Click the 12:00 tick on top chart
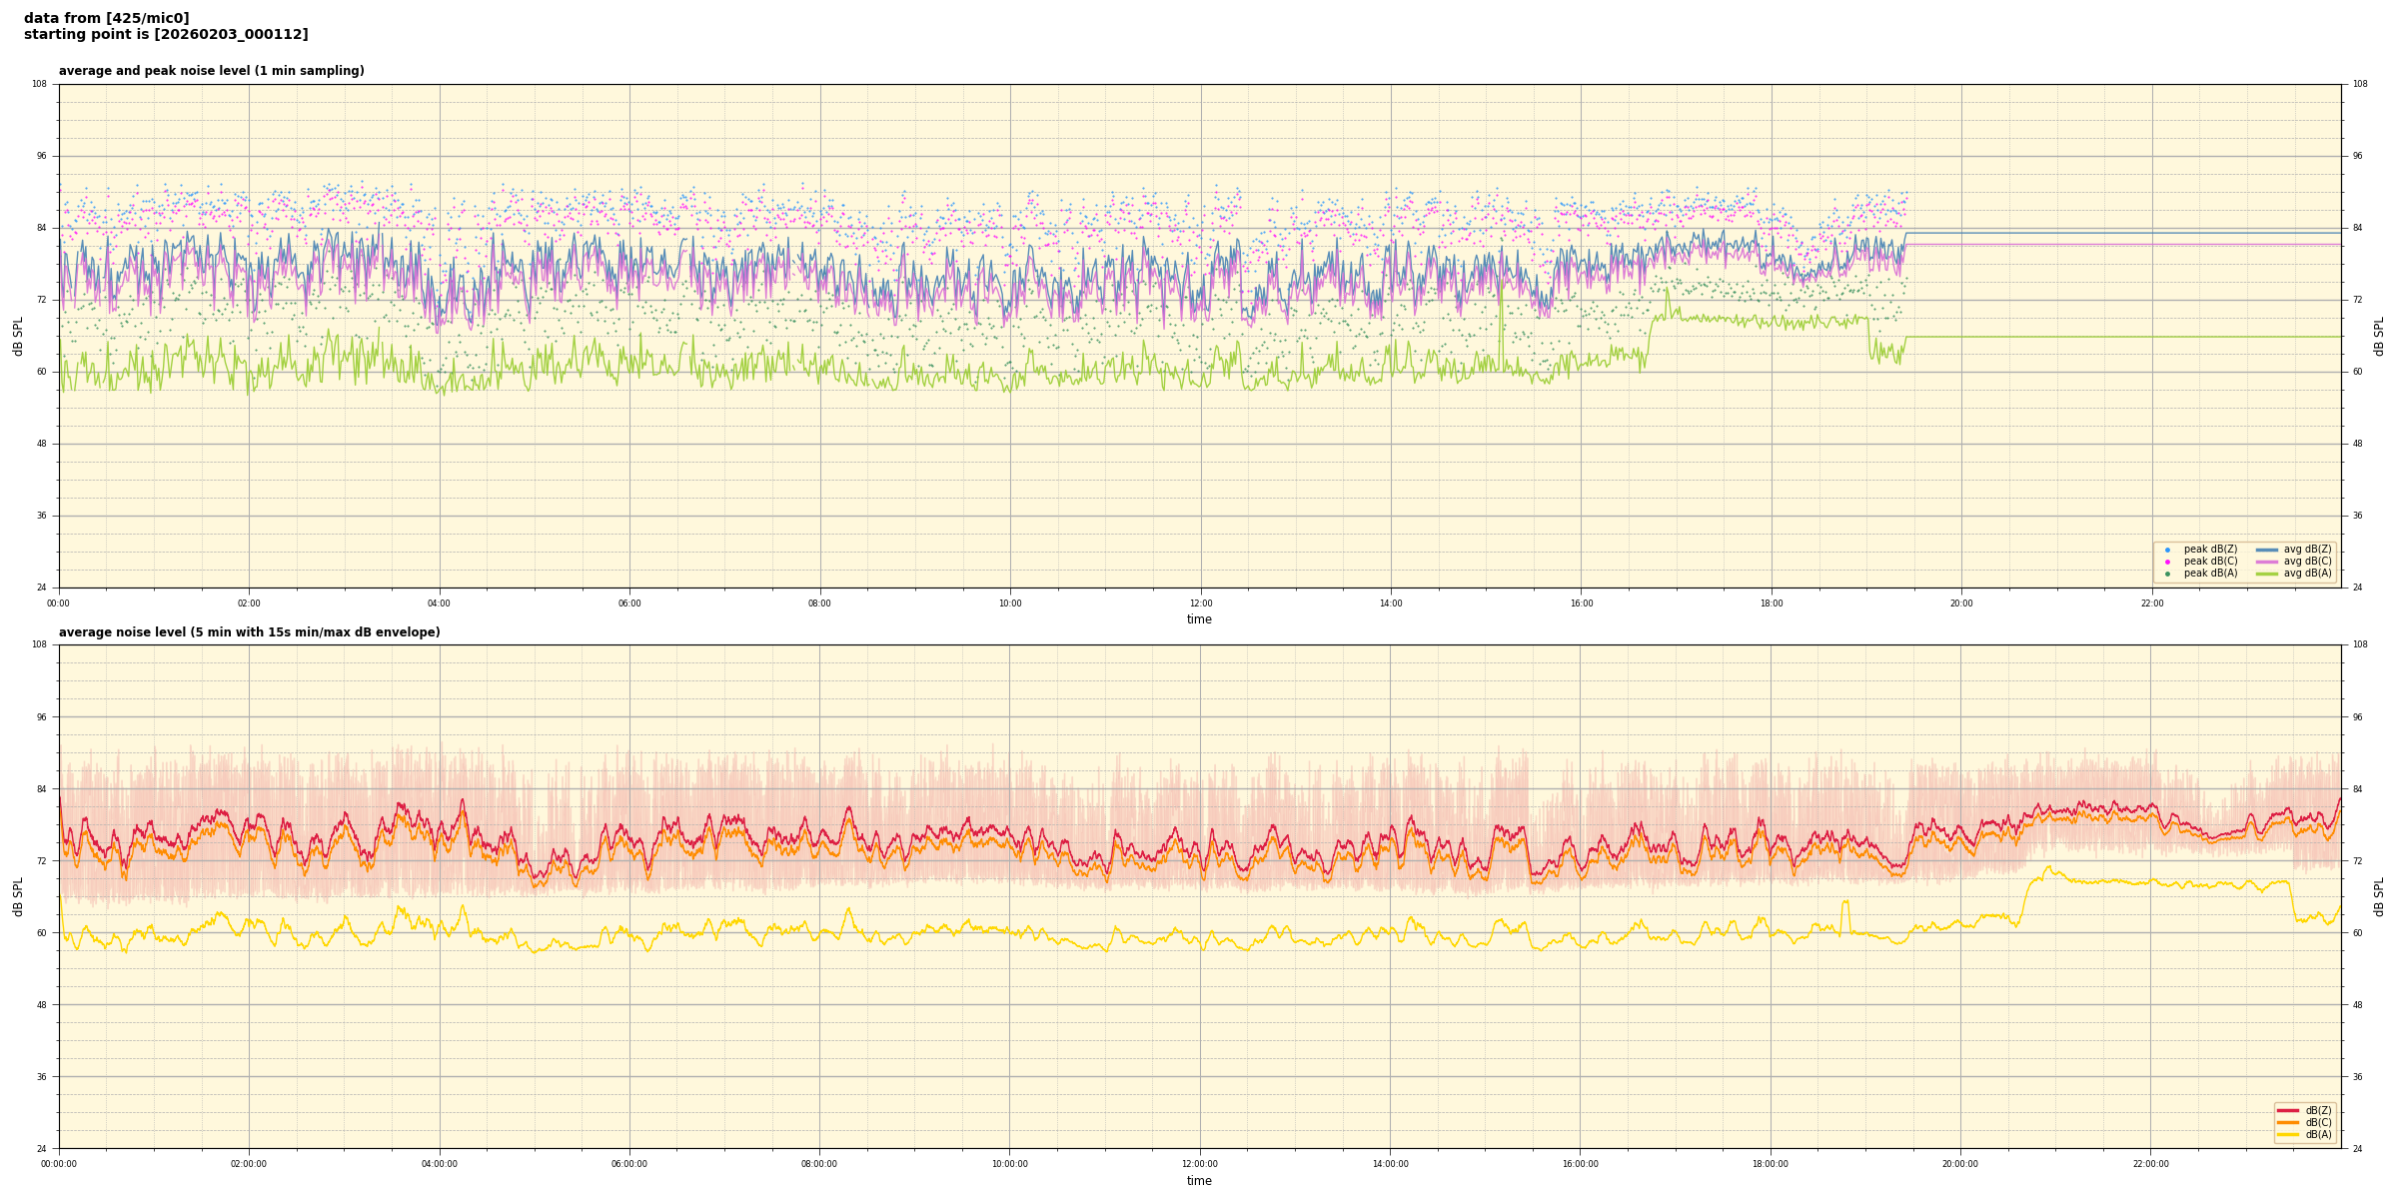 1201,603
